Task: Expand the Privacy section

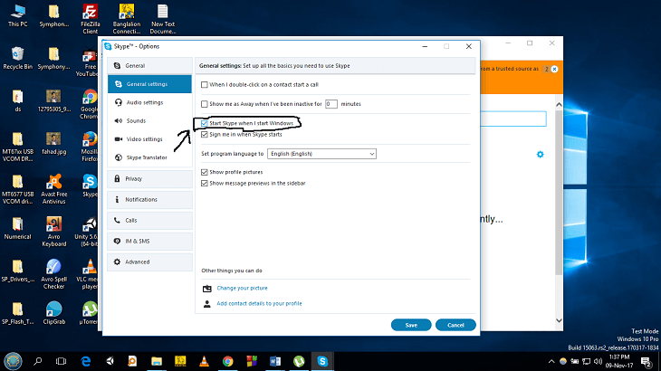Action: [148, 178]
